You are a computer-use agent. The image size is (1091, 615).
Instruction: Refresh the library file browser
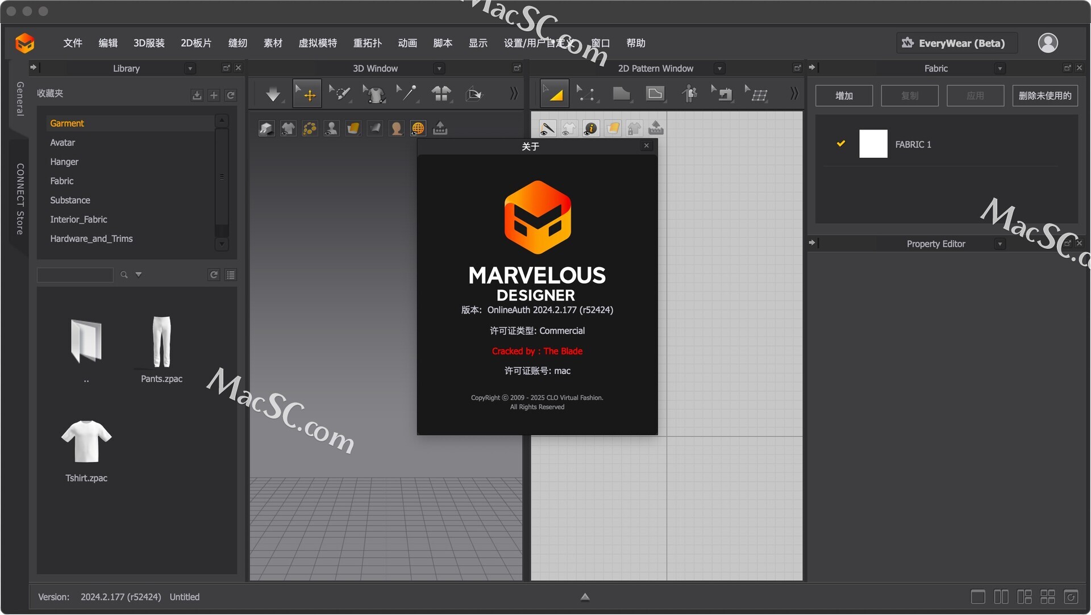(214, 275)
